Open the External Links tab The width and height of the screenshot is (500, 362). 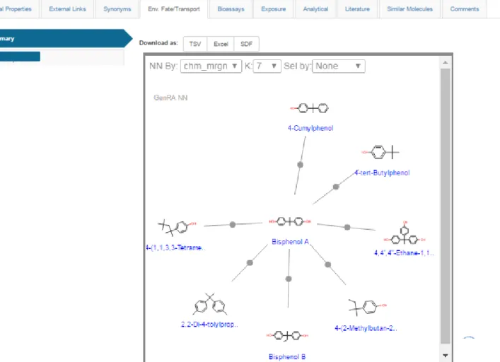[67, 9]
